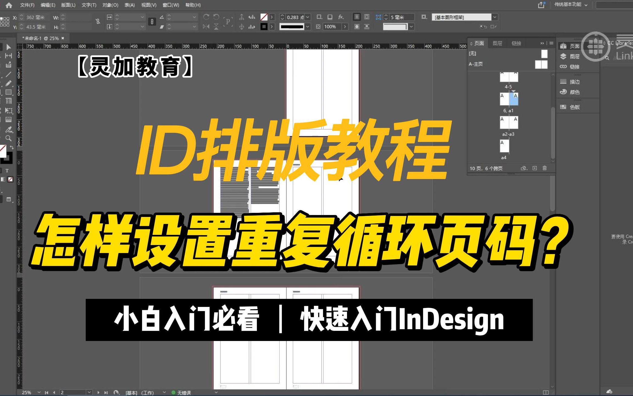Open the 视图(V) menu
633x396 pixels.
click(149, 5)
